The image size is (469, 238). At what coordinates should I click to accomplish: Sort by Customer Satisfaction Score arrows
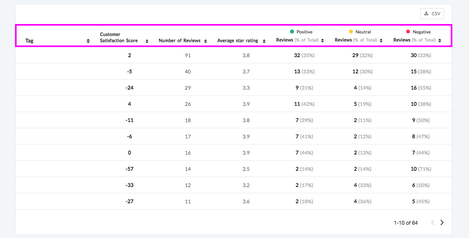click(147, 41)
